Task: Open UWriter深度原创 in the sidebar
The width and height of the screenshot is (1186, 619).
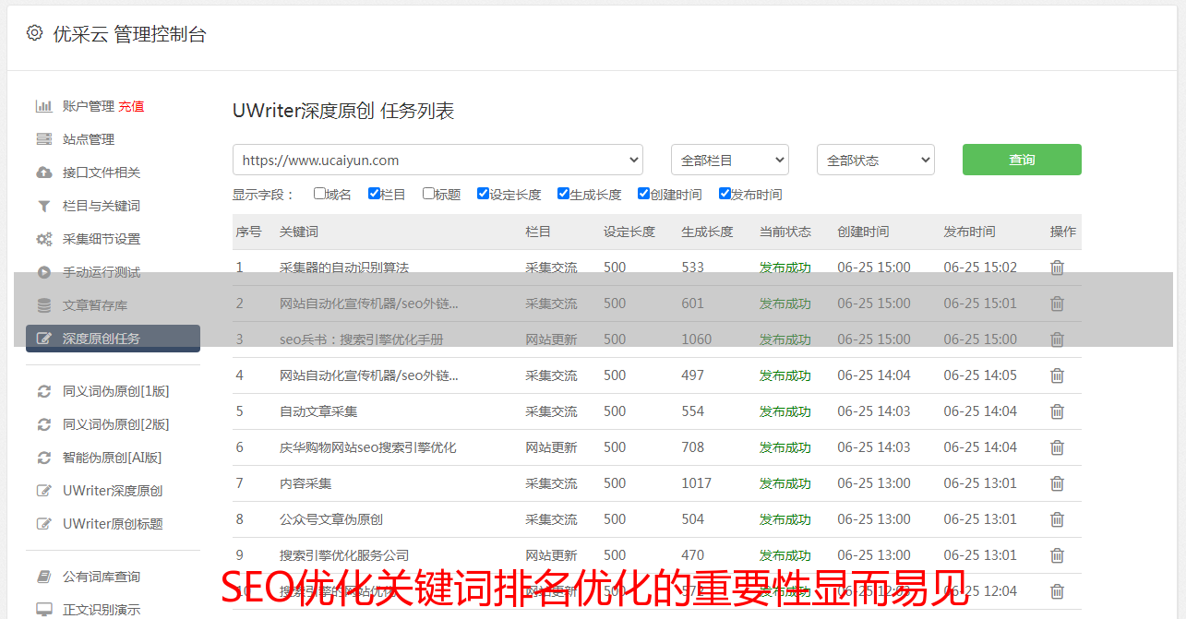Action: 113,491
